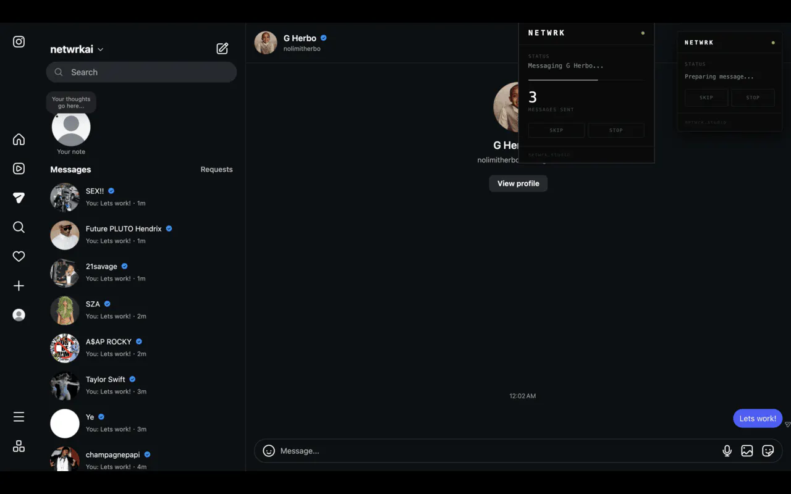This screenshot has width=791, height=494.
Task: Create new post with plus icon
Action: click(19, 286)
